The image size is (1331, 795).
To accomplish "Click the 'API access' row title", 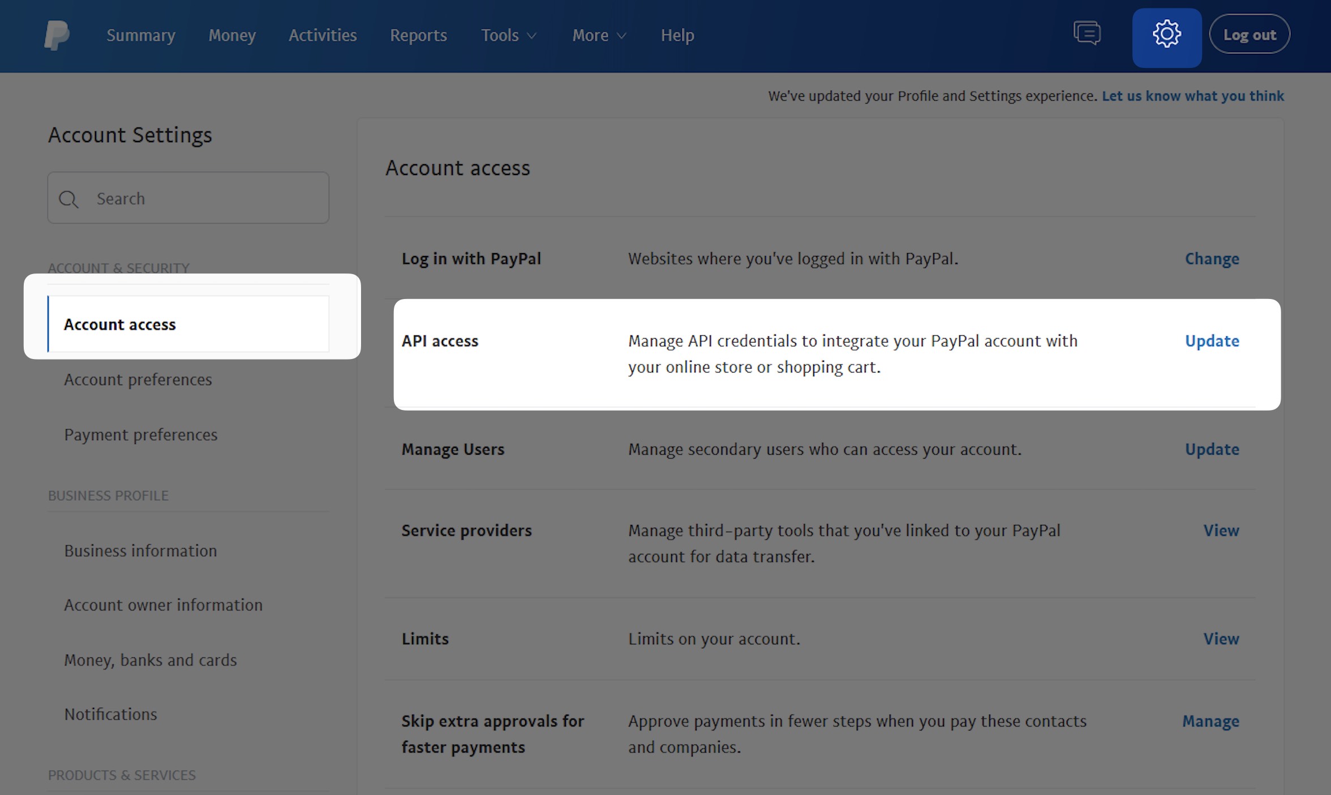I will point(440,341).
